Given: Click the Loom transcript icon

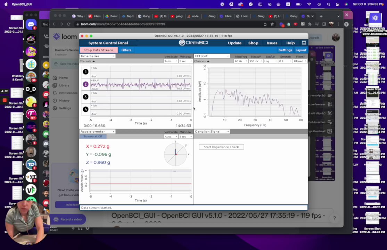Looking at the screenshot, I should [330, 95].
